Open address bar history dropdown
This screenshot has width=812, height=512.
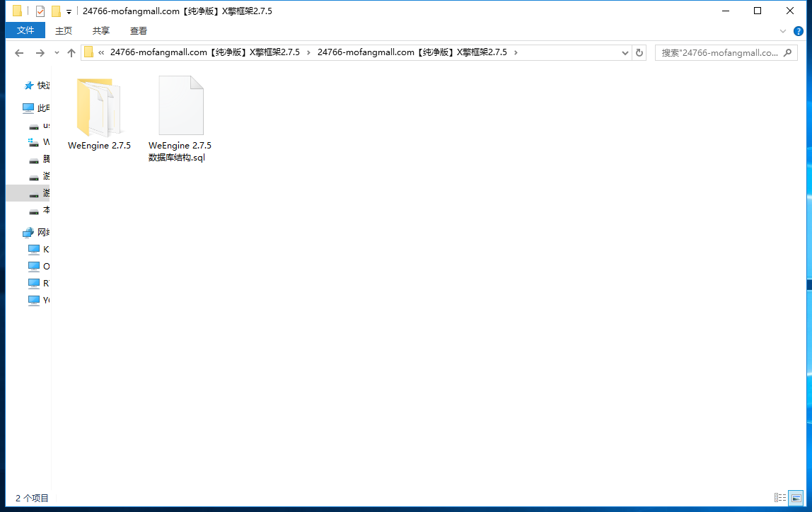point(625,53)
